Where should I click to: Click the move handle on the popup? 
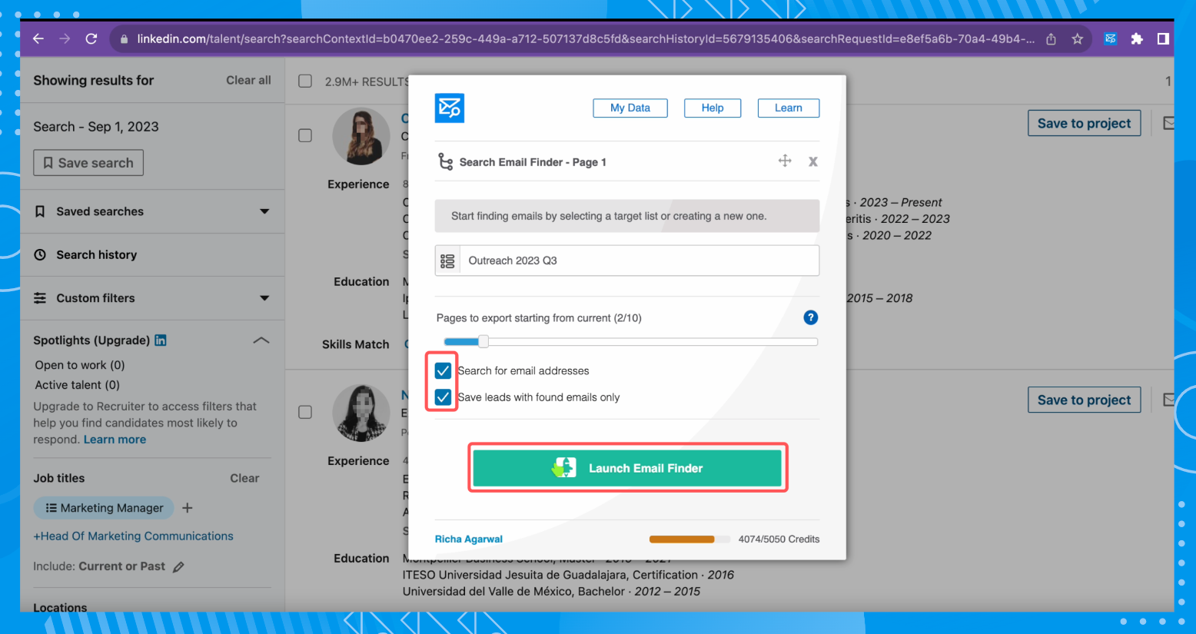tap(785, 161)
